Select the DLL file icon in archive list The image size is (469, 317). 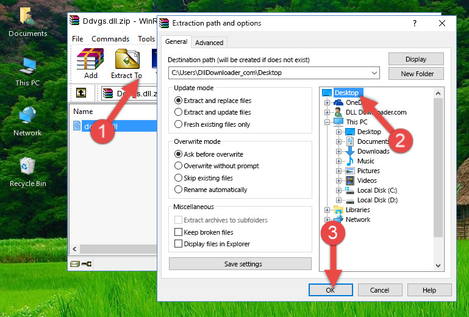(x=77, y=126)
